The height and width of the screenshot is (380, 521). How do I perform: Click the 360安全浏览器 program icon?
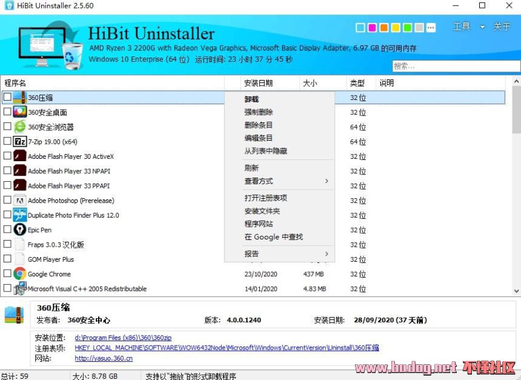(x=19, y=127)
